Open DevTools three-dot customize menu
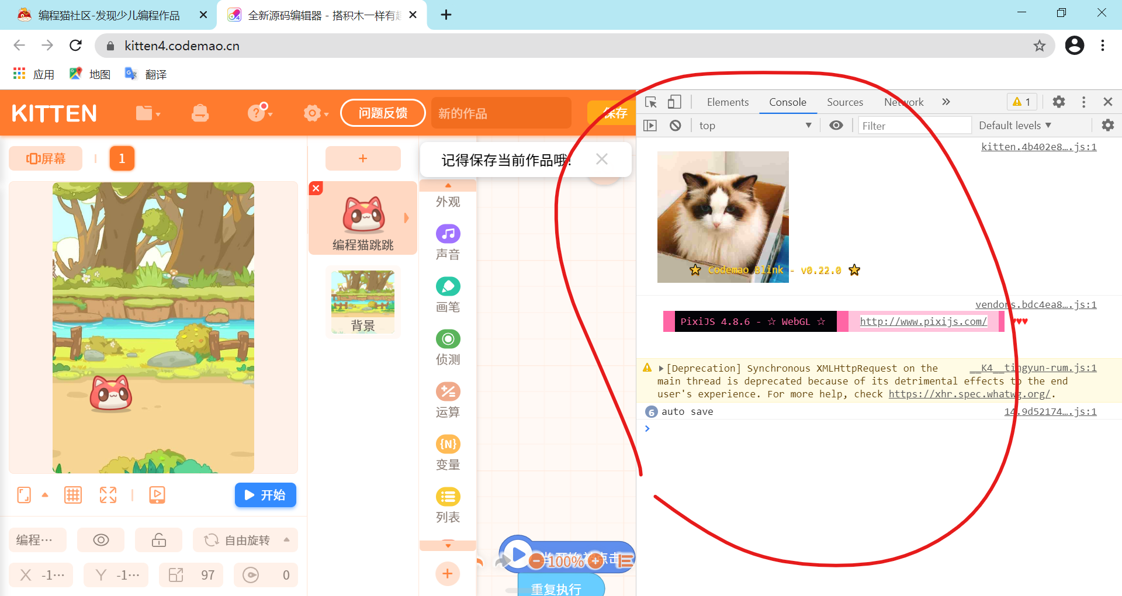The image size is (1122, 596). point(1083,102)
